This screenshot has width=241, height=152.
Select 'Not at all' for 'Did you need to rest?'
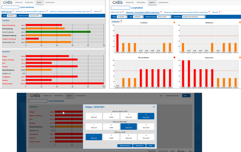click(94, 116)
